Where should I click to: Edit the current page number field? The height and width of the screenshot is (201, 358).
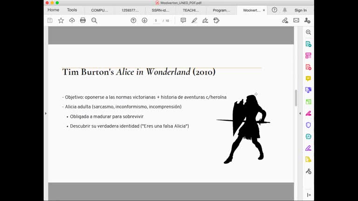(x=156, y=21)
